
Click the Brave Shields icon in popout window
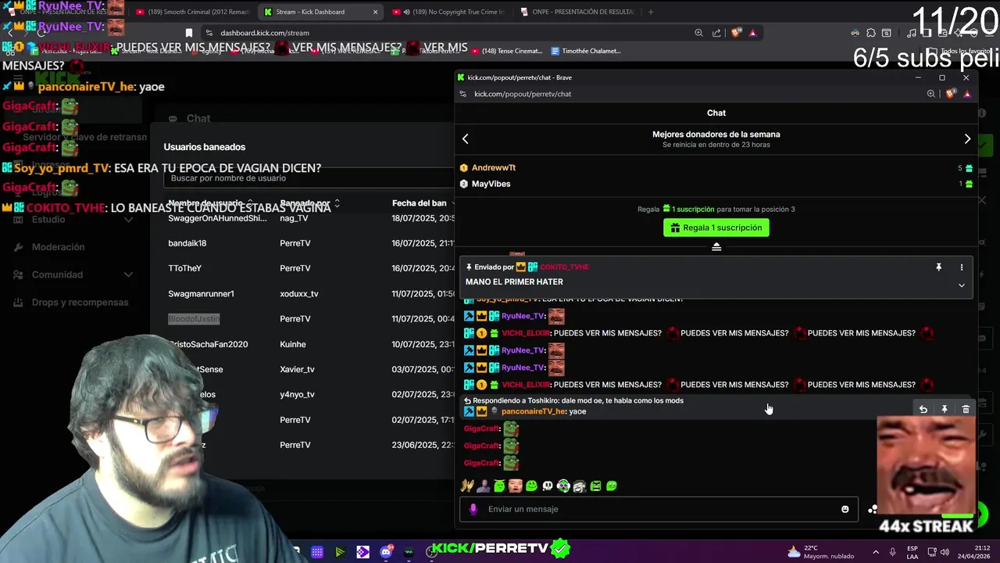click(951, 94)
